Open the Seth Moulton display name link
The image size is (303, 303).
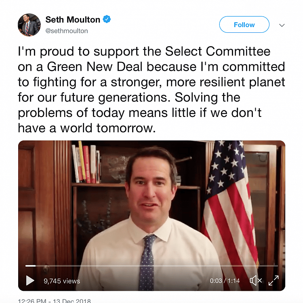pyautogui.click(x=73, y=19)
